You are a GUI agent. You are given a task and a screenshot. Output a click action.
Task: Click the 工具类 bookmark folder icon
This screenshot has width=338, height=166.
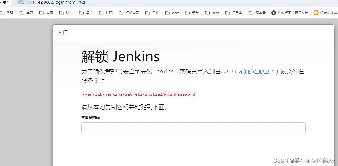(228, 12)
